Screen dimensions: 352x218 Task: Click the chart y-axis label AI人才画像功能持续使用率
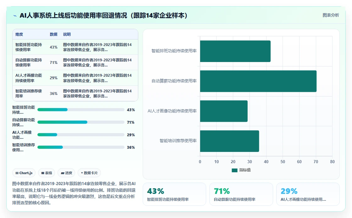[x=172, y=111]
